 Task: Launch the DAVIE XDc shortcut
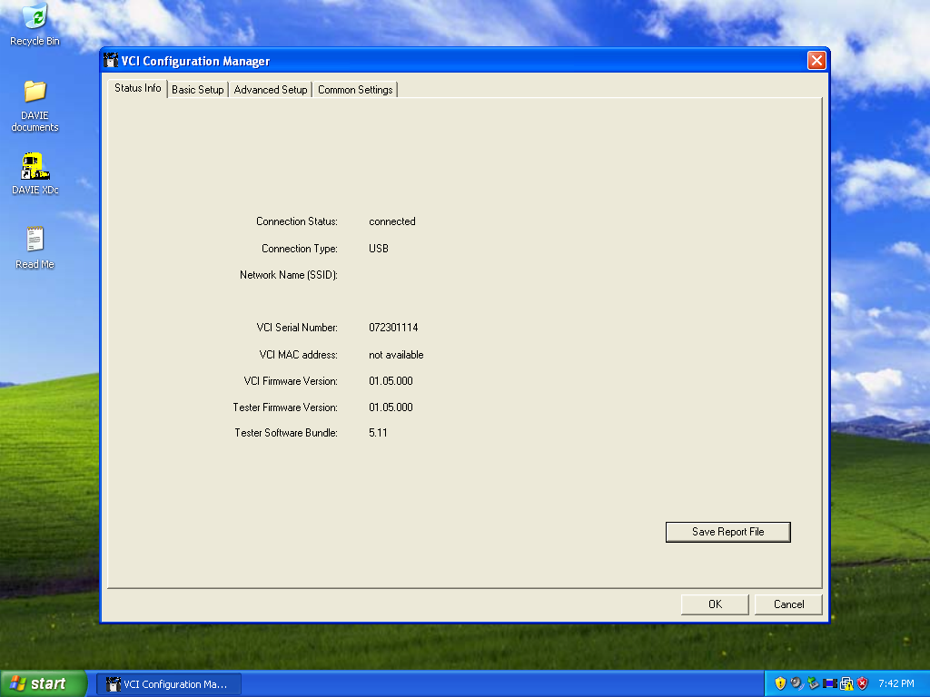tap(35, 166)
